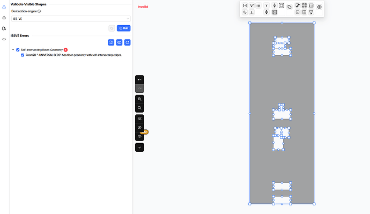Click the wave curve tool icon
The height and width of the screenshot is (214, 370).
click(245, 12)
